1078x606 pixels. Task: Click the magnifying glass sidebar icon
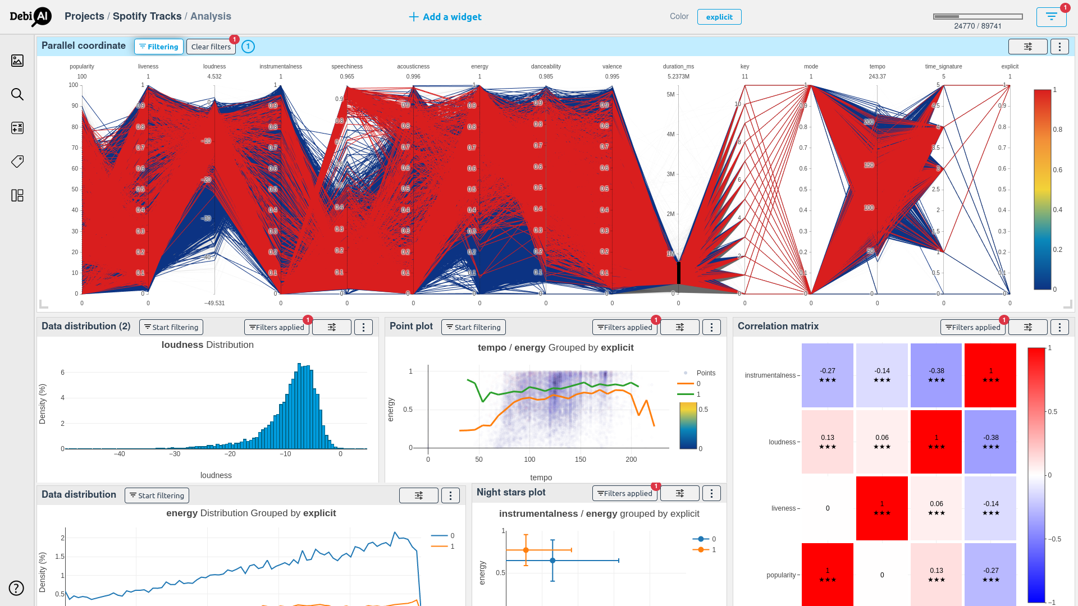17,94
